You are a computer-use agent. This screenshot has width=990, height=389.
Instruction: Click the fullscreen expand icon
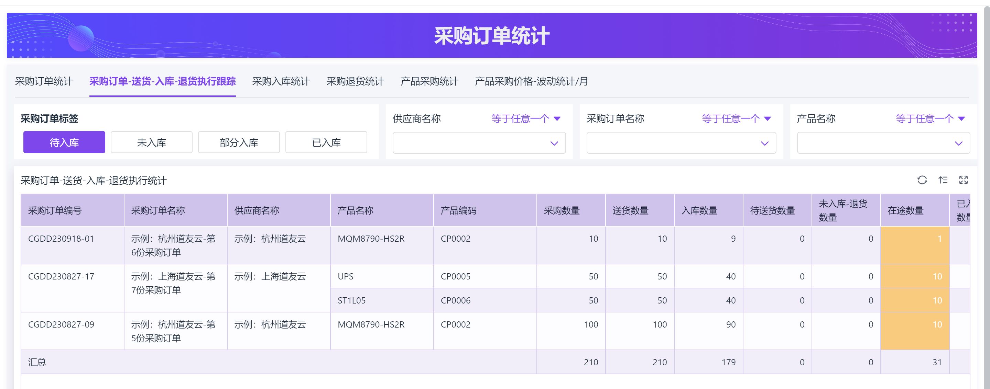[964, 180]
